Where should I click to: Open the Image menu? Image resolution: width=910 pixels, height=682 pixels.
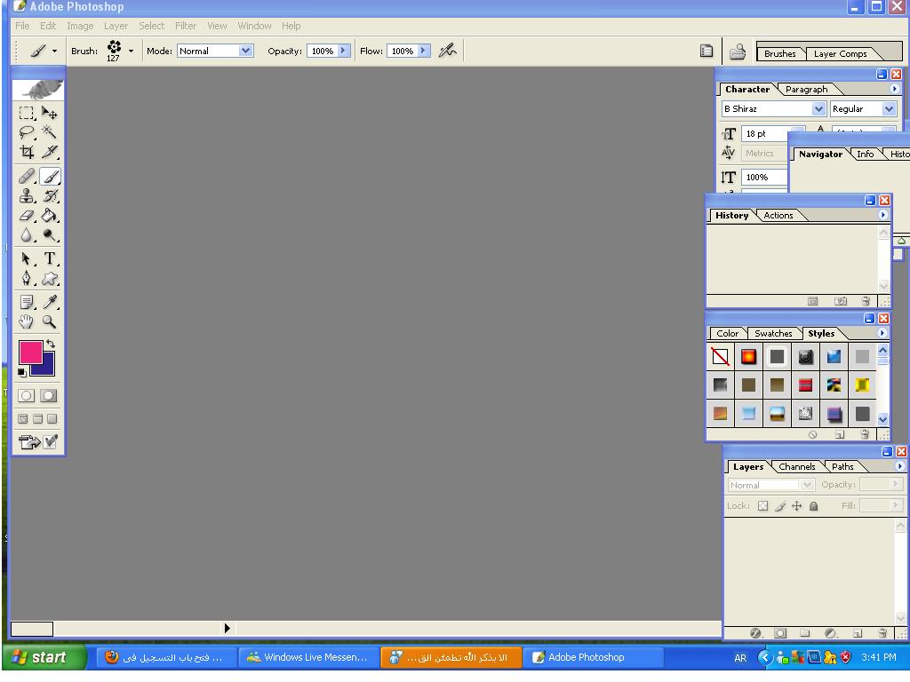(80, 26)
